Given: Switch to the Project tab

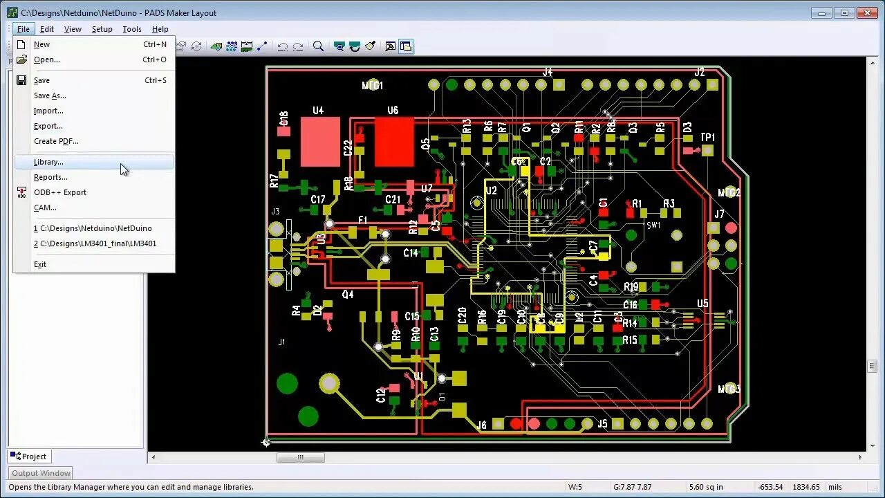Looking at the screenshot, I should (x=28, y=456).
